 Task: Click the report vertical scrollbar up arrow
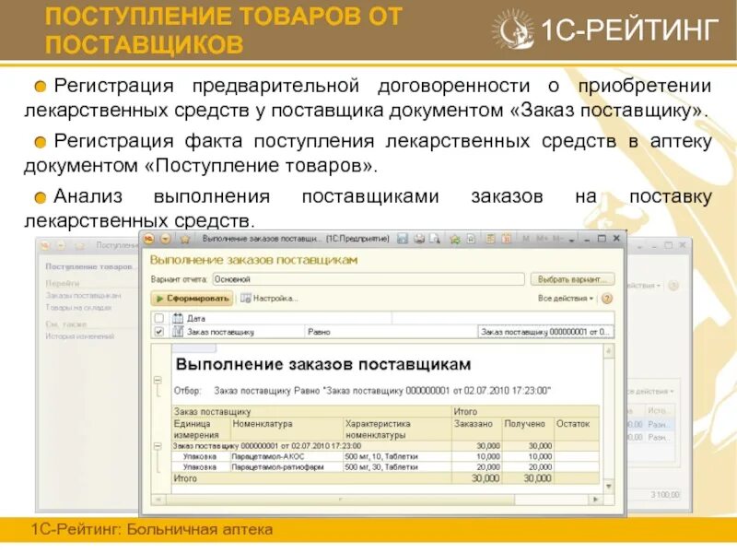click(609, 351)
